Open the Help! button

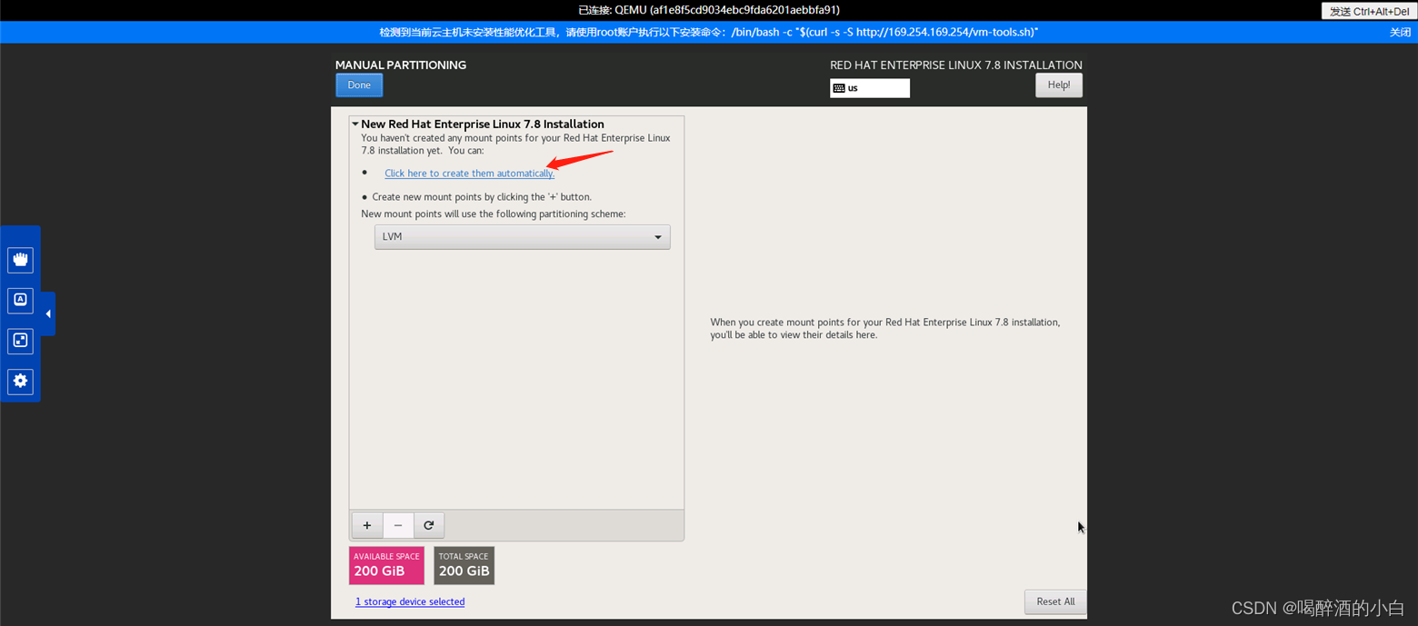coord(1059,84)
